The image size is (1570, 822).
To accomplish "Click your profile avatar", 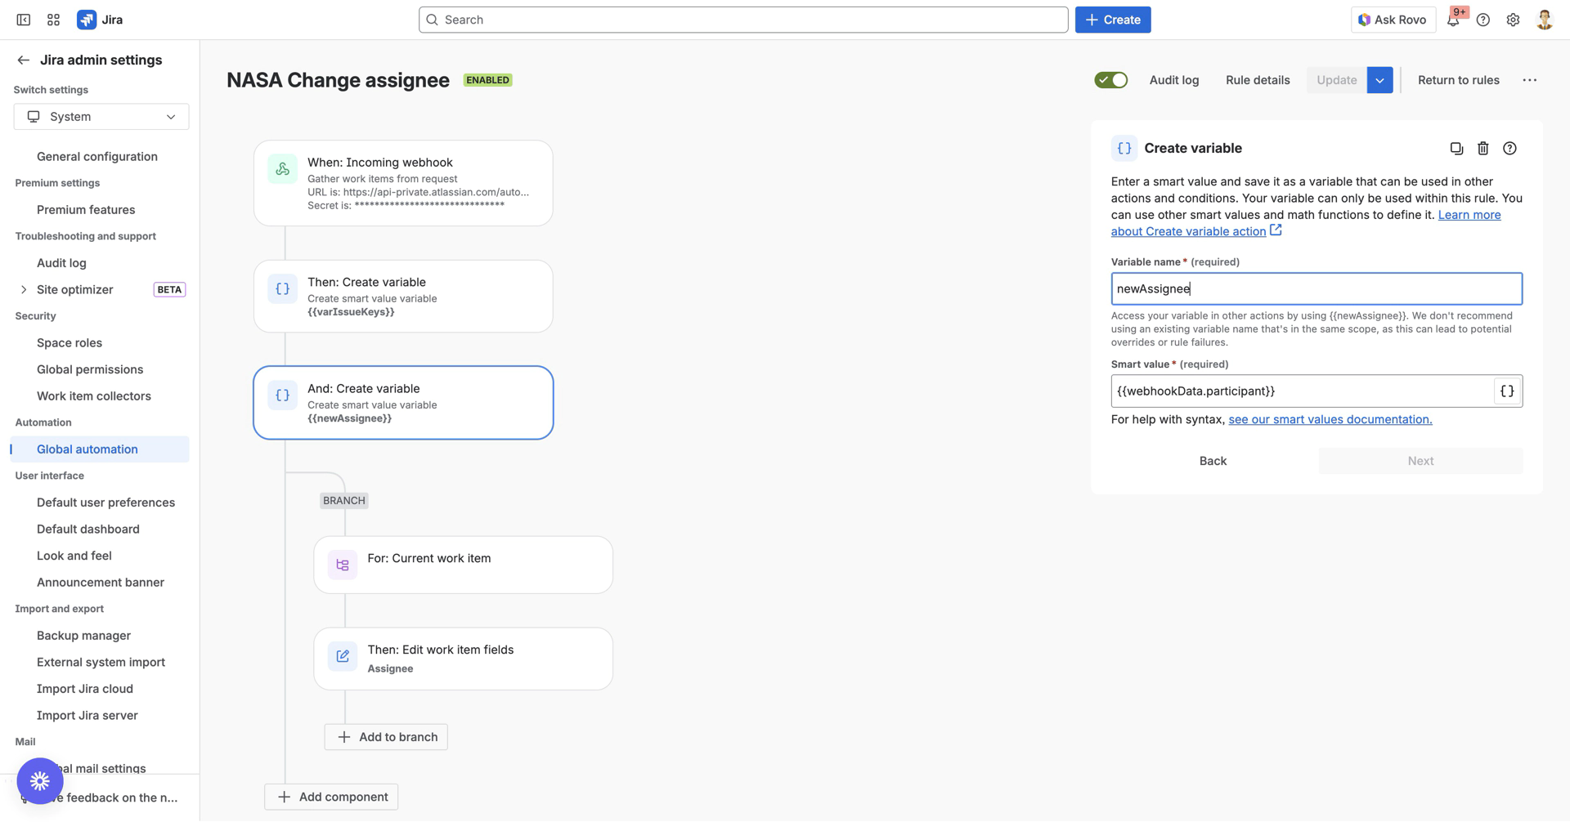I will coord(1544,19).
